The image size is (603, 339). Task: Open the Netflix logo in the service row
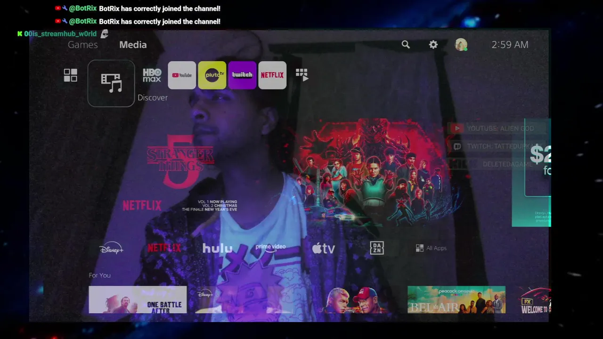click(x=164, y=248)
